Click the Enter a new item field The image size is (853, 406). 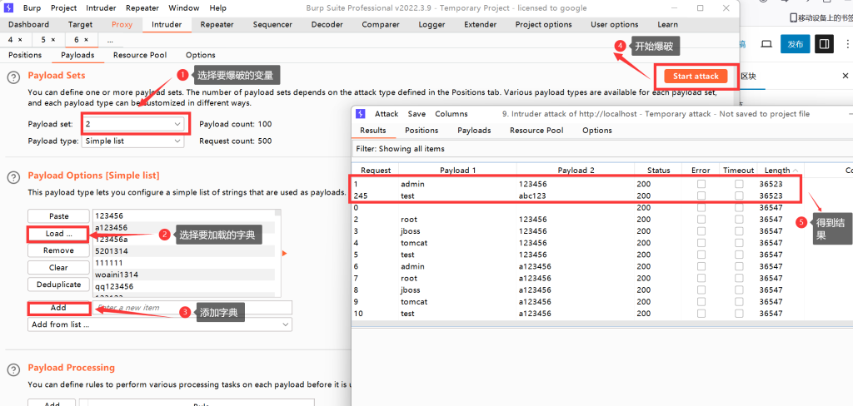point(192,308)
